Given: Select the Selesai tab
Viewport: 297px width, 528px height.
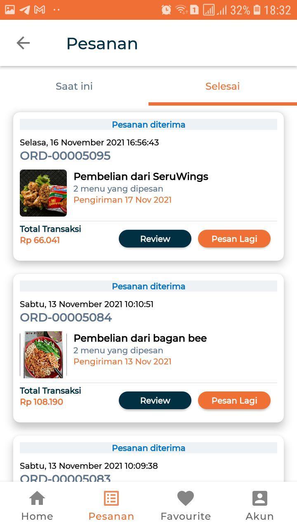Looking at the screenshot, I should coord(222,86).
